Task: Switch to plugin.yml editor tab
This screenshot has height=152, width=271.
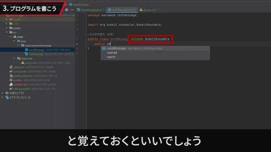Action: pos(149,10)
